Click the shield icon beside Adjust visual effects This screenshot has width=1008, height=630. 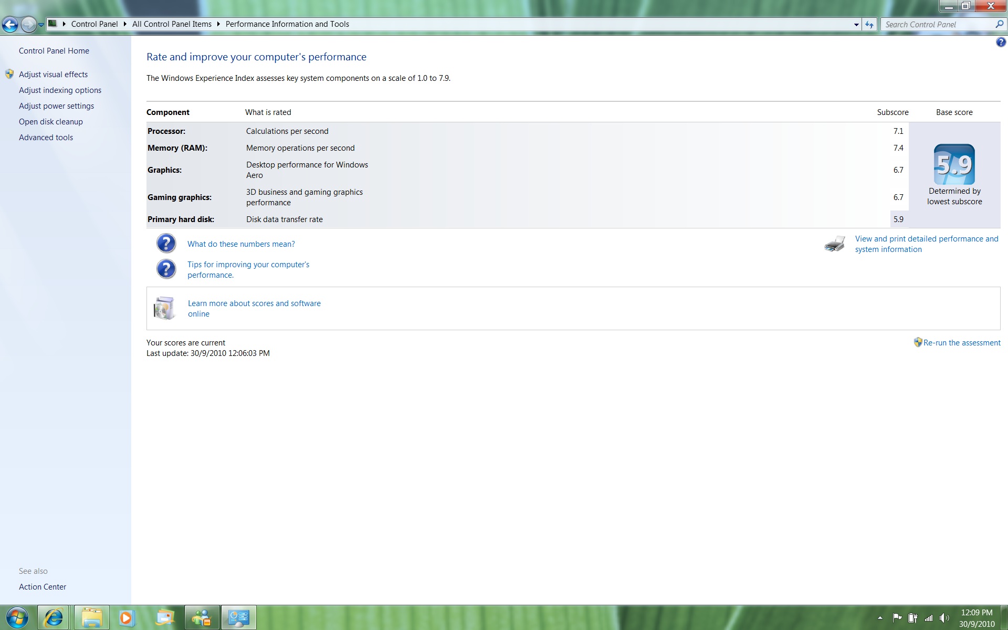click(9, 74)
